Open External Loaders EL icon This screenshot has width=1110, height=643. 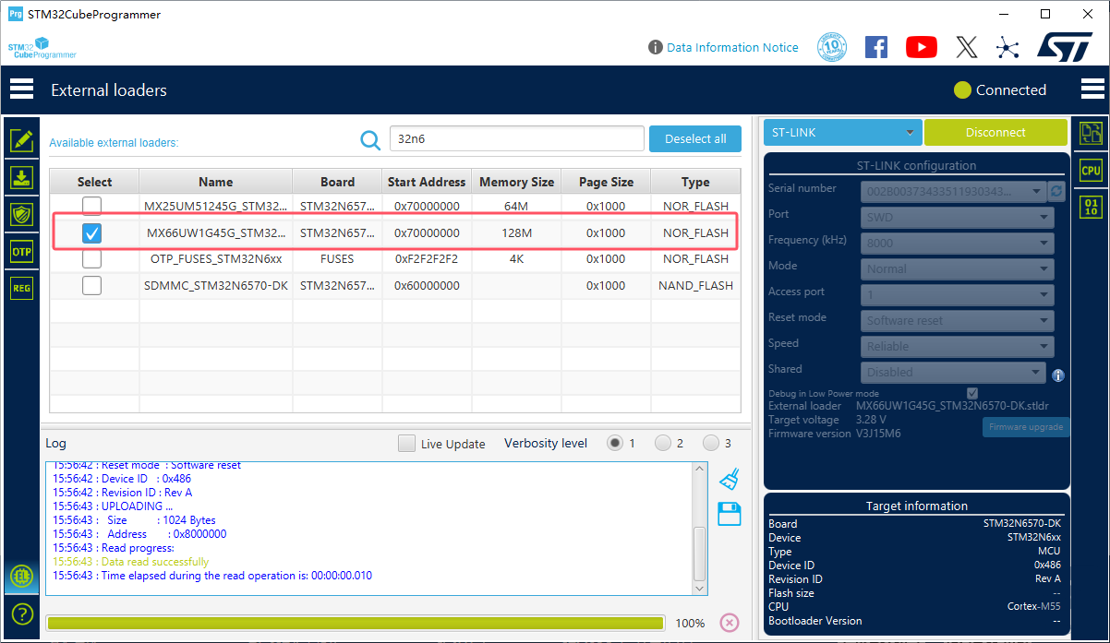coord(21,578)
